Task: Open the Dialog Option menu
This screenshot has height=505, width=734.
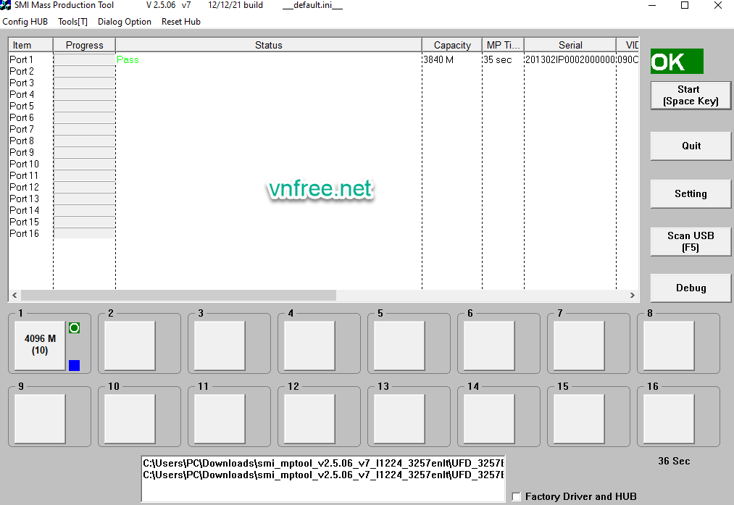Action: click(125, 22)
